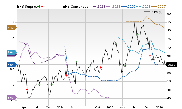Click the 80 value on the price axis
The image size is (182, 109).
click(x=169, y=31)
